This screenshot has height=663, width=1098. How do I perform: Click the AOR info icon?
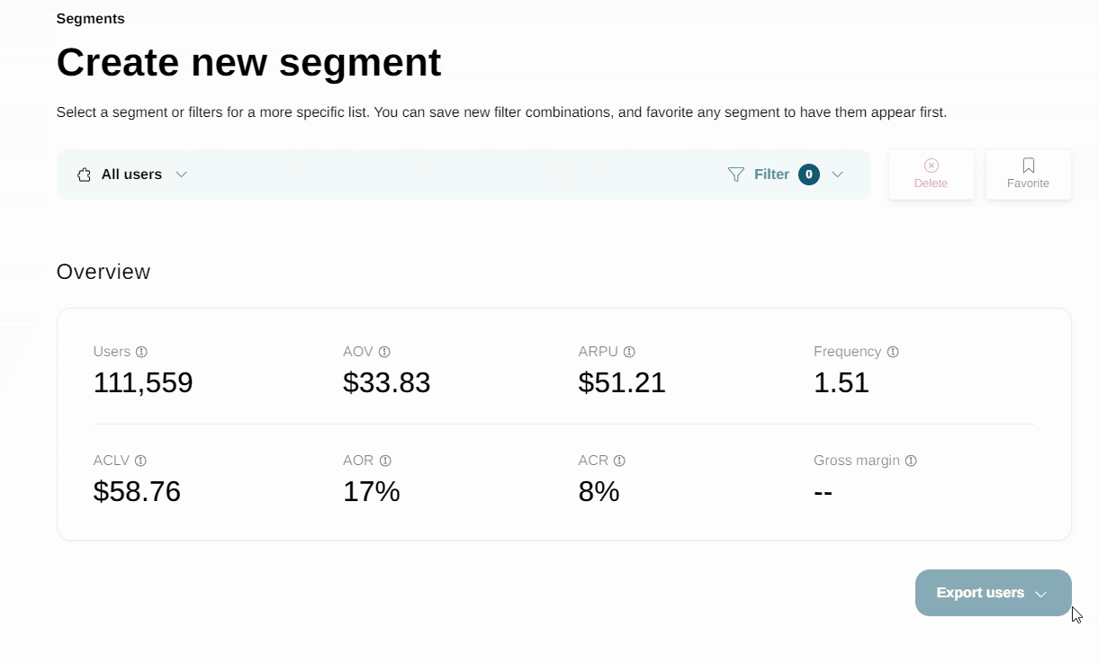coord(385,461)
